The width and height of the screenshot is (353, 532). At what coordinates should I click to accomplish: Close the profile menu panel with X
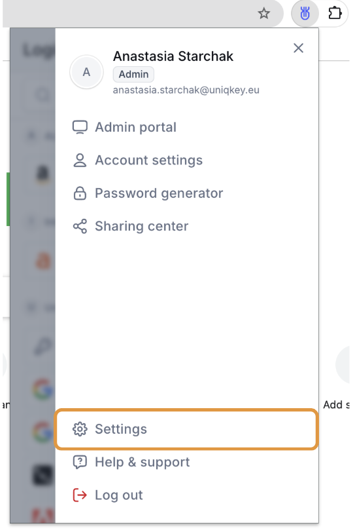[x=298, y=48]
